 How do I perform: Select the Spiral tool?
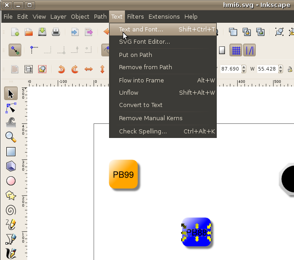pos(11,210)
